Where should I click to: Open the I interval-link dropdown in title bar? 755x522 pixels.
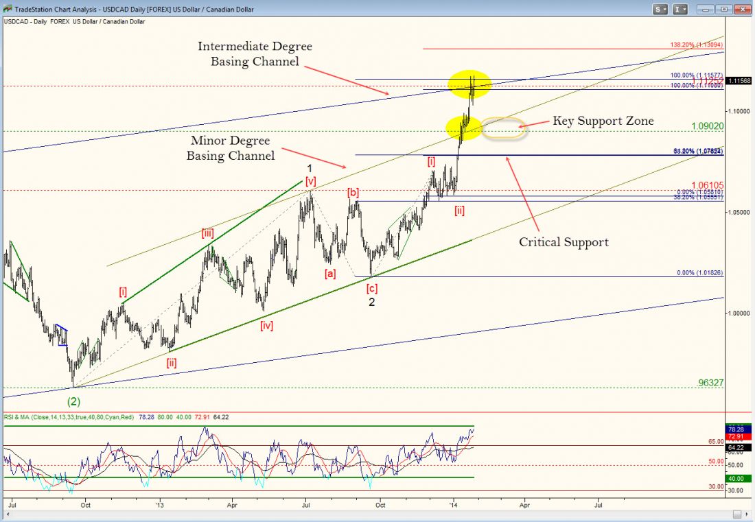tap(680, 9)
